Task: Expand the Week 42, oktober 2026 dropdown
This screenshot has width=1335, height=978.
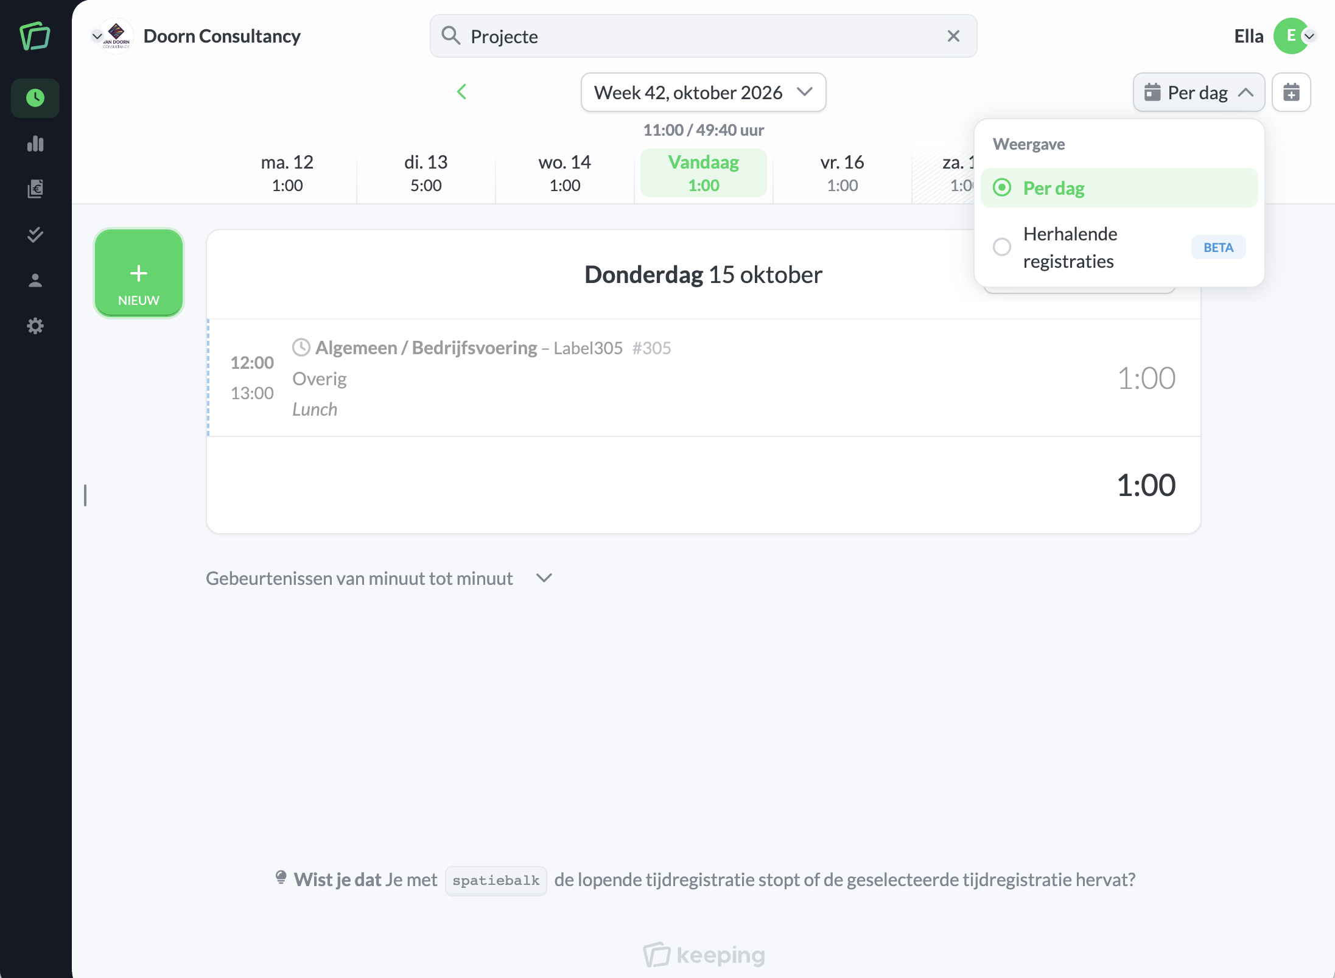Action: 703,93
